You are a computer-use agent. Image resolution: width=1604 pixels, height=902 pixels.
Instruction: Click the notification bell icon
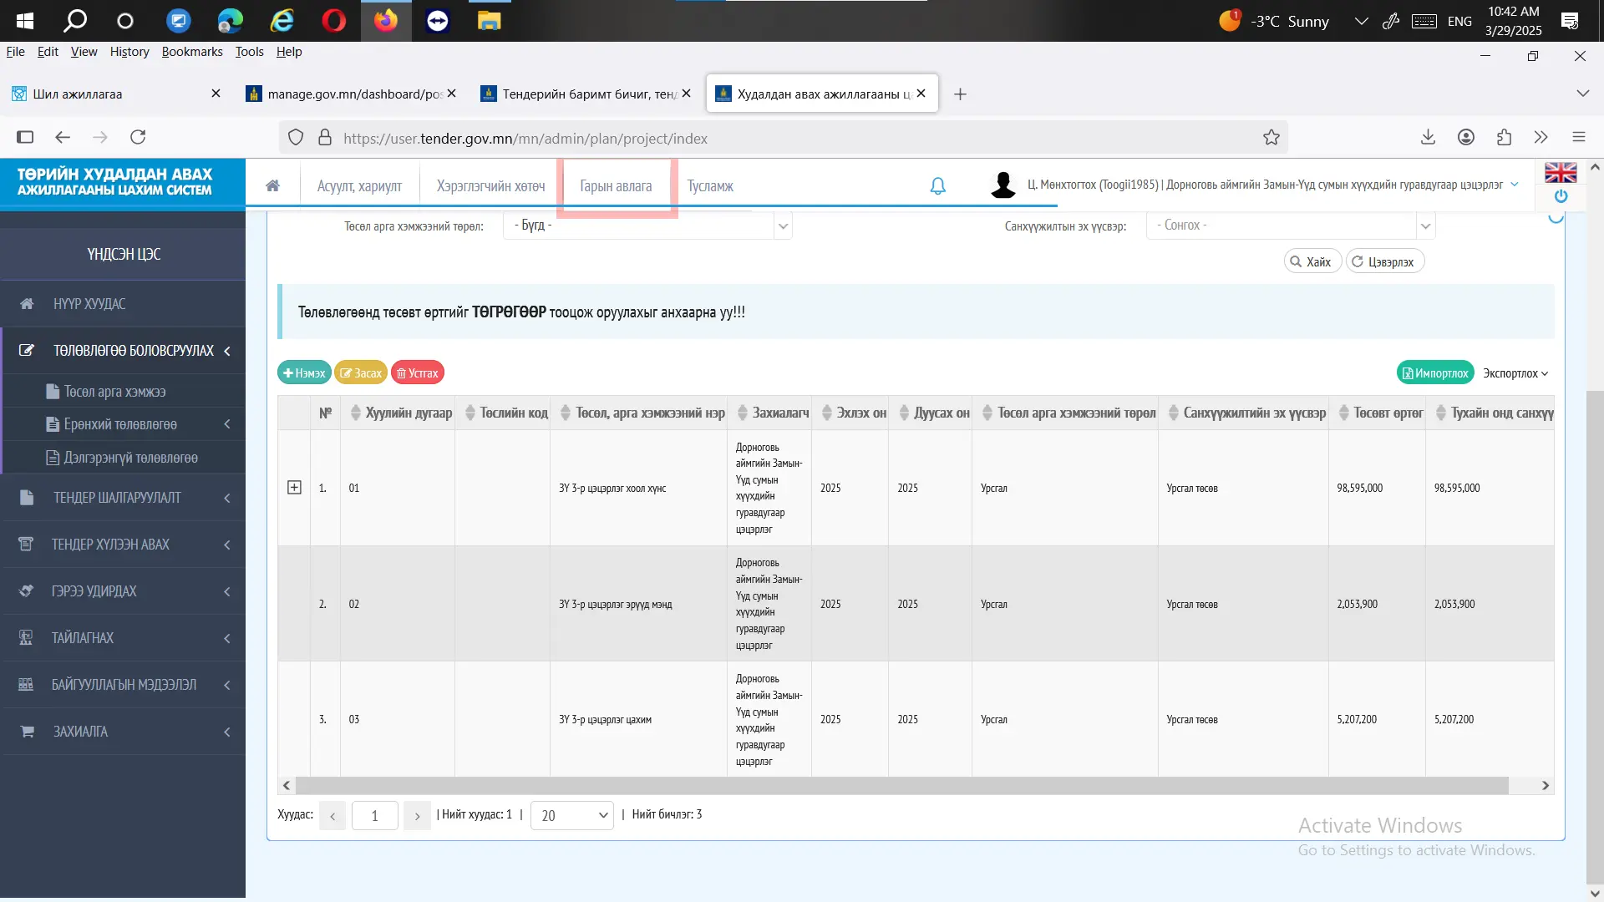[x=937, y=185]
